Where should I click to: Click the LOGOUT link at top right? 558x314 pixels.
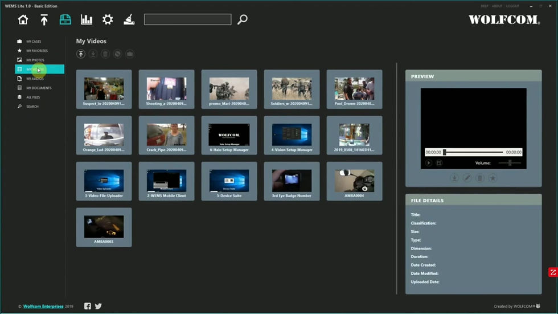coord(512,6)
